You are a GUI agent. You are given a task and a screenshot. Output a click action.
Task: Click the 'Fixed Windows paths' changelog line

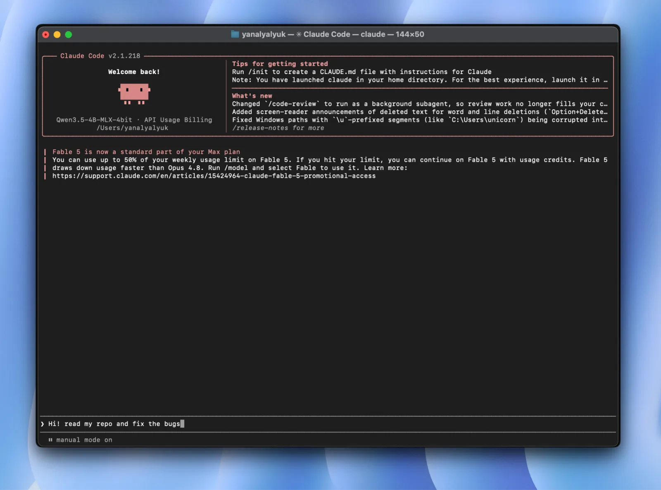coord(420,120)
